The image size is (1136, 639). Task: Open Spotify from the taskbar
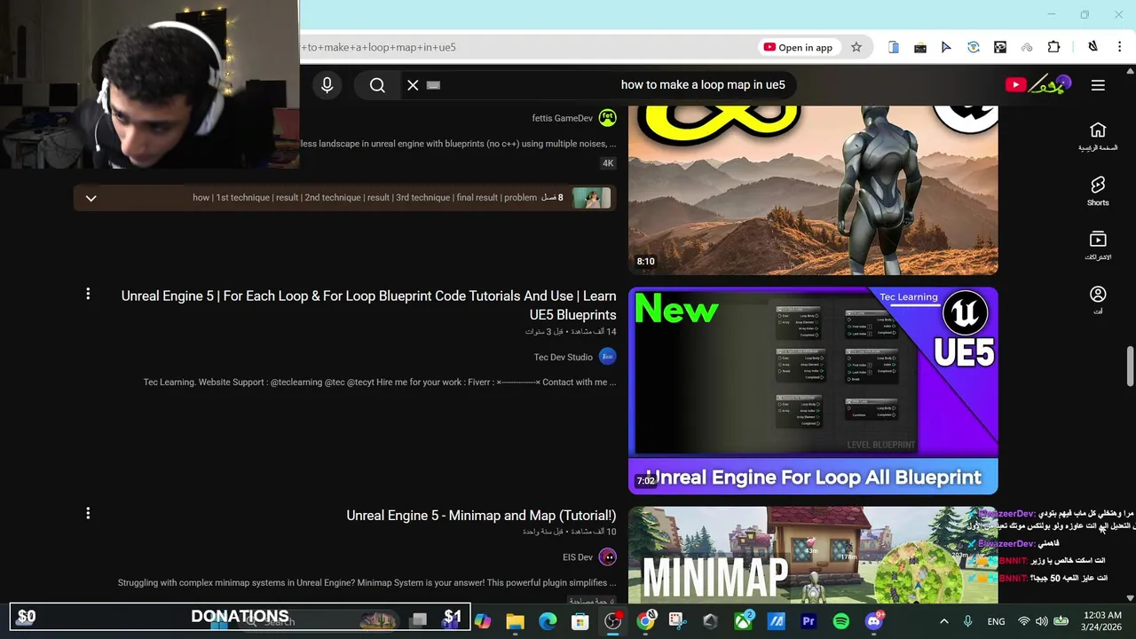click(x=840, y=621)
